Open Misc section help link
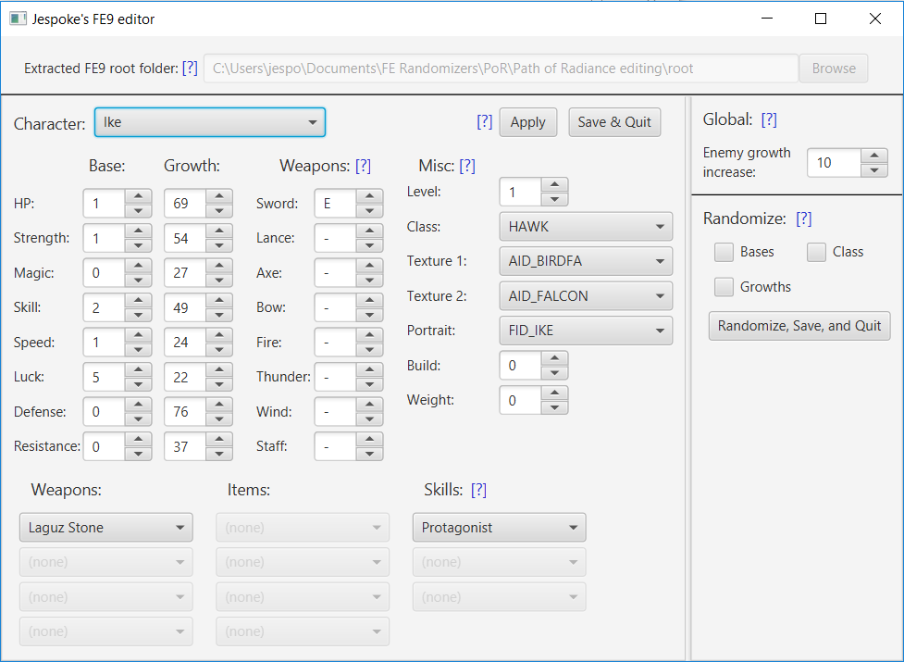Viewport: 904px width, 662px height. [467, 166]
